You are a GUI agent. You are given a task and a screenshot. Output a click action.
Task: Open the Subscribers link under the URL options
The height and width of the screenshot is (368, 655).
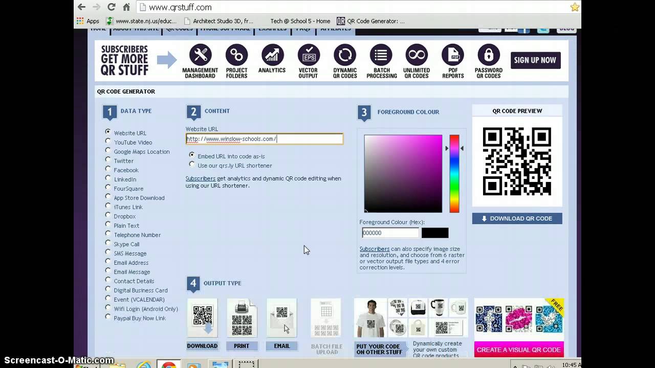pos(201,178)
